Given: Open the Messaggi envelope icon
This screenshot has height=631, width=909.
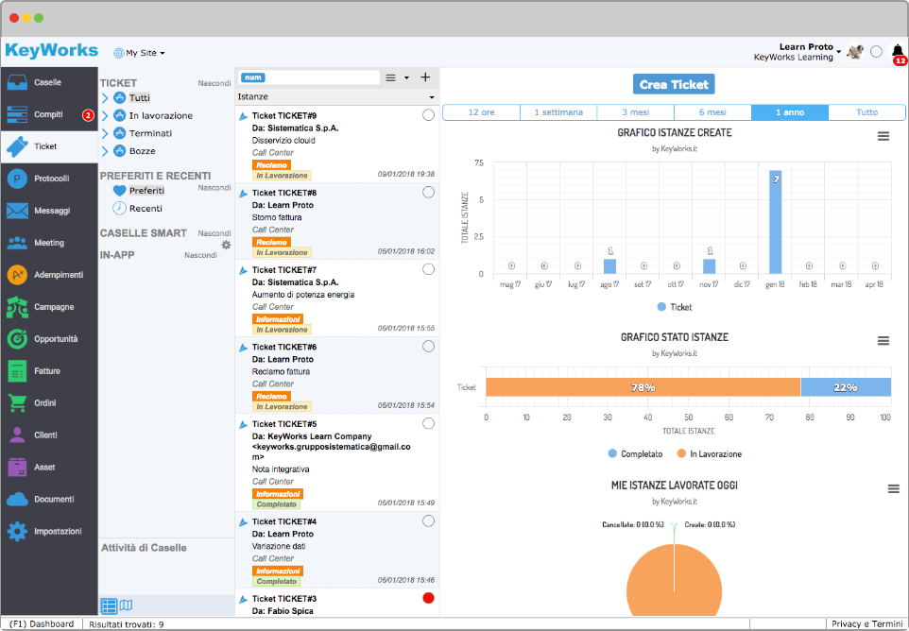Looking at the screenshot, I should pyautogui.click(x=17, y=211).
